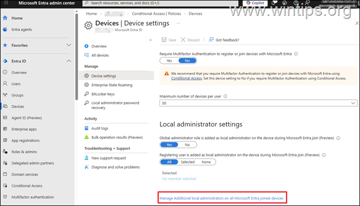Viewport: 360px width, 206px height.
Task: Click the left sidebar vertical scrollbar
Action: tap(77, 57)
